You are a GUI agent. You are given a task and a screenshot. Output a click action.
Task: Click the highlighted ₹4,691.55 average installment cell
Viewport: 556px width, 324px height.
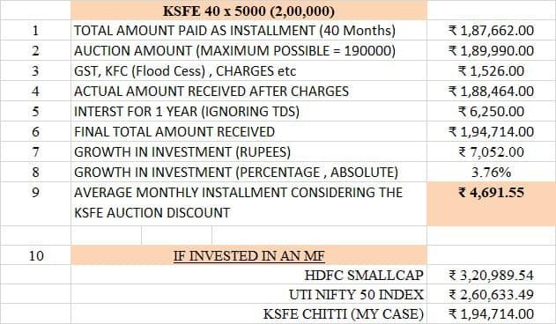[491, 203]
